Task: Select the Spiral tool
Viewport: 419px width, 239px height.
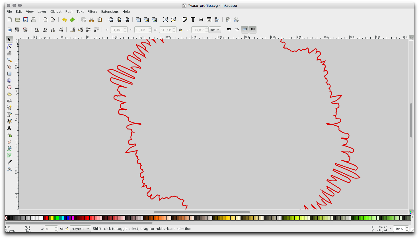Action: click(9, 101)
